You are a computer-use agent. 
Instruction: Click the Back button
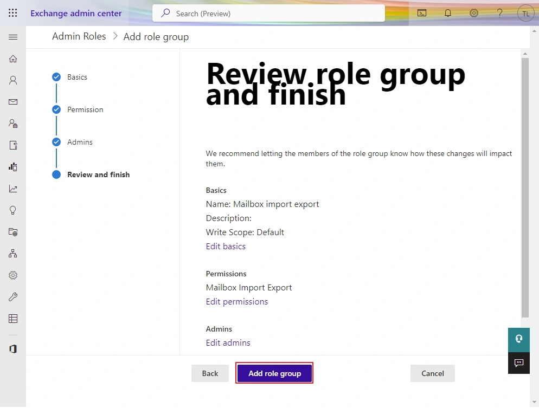point(210,373)
